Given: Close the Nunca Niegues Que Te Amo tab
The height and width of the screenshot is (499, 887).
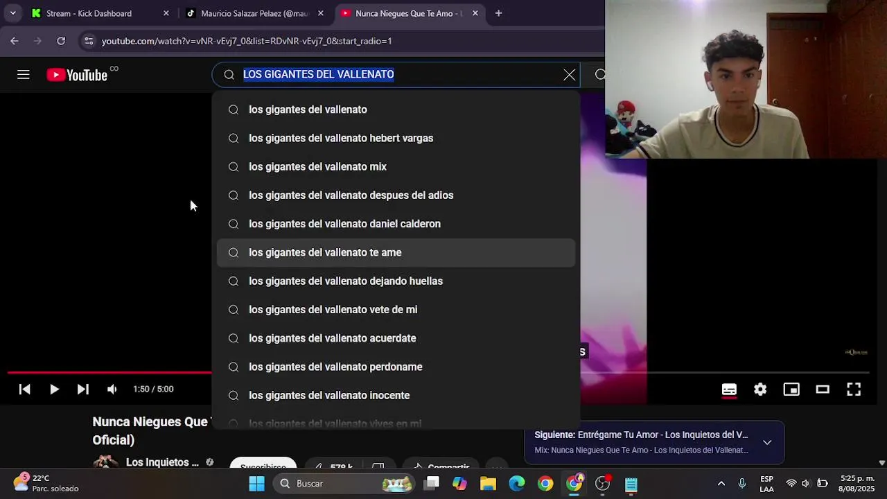Looking at the screenshot, I should [x=475, y=13].
